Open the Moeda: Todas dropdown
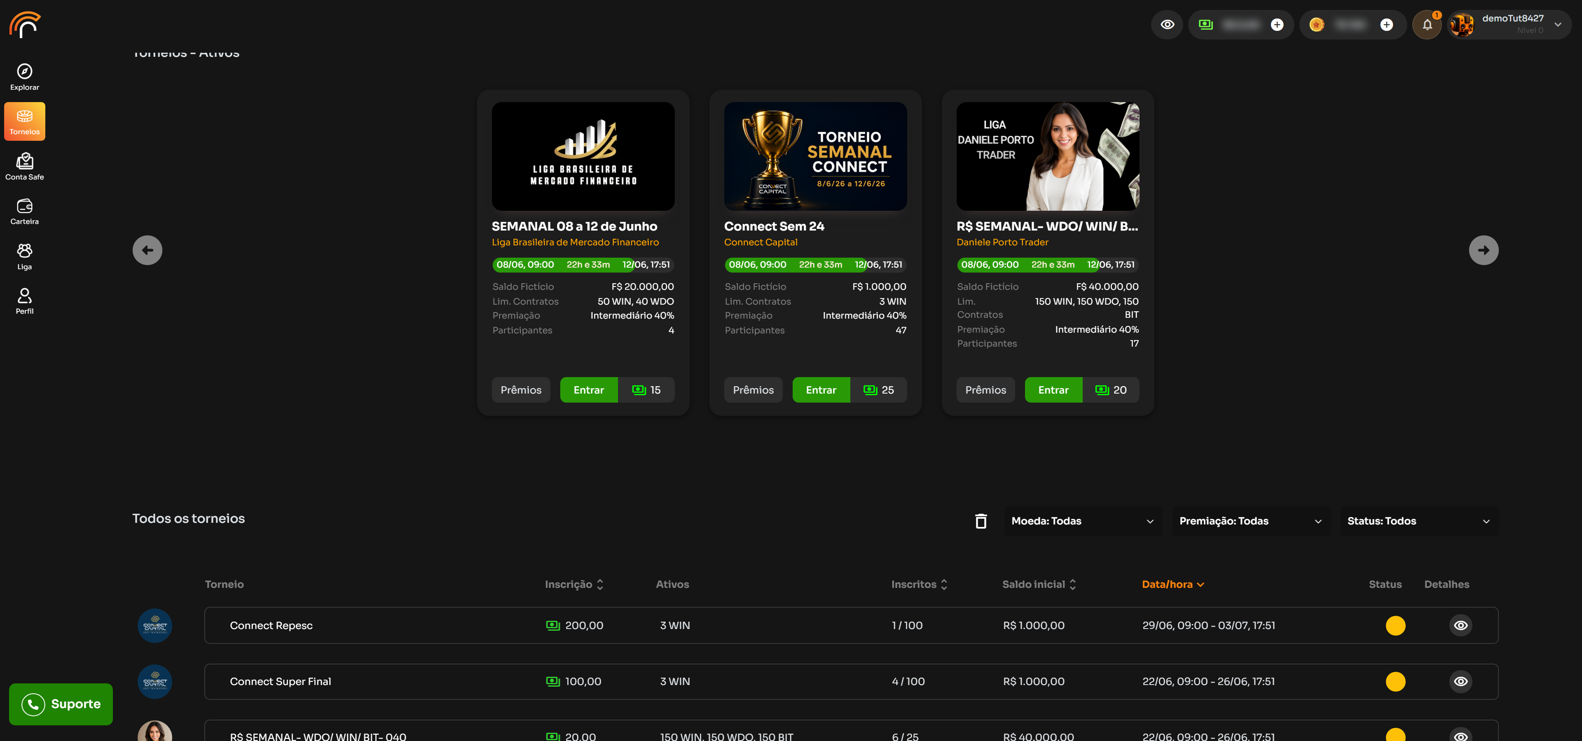This screenshot has height=741, width=1582. (x=1083, y=522)
